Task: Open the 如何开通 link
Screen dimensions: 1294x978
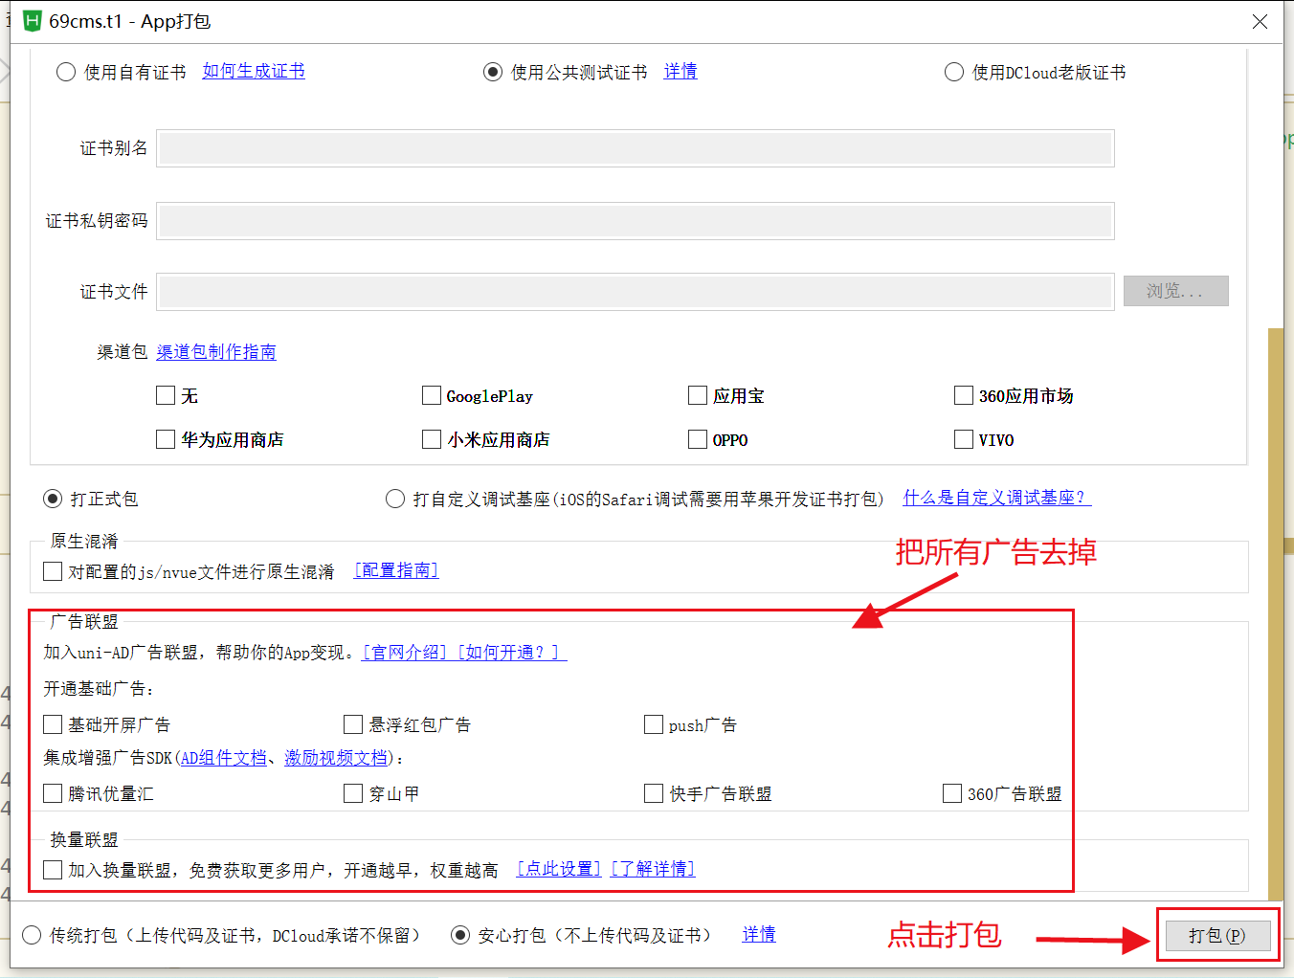Action: point(510,653)
